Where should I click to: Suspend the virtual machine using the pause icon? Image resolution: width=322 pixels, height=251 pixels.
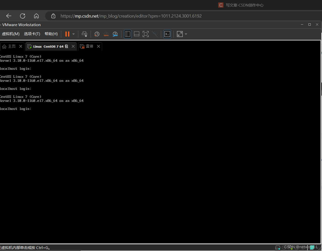(67, 34)
